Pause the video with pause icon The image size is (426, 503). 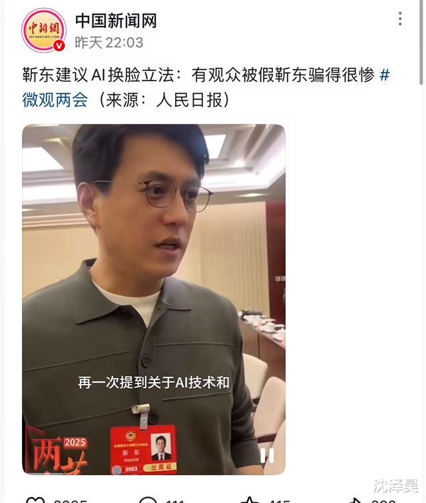pos(267,455)
